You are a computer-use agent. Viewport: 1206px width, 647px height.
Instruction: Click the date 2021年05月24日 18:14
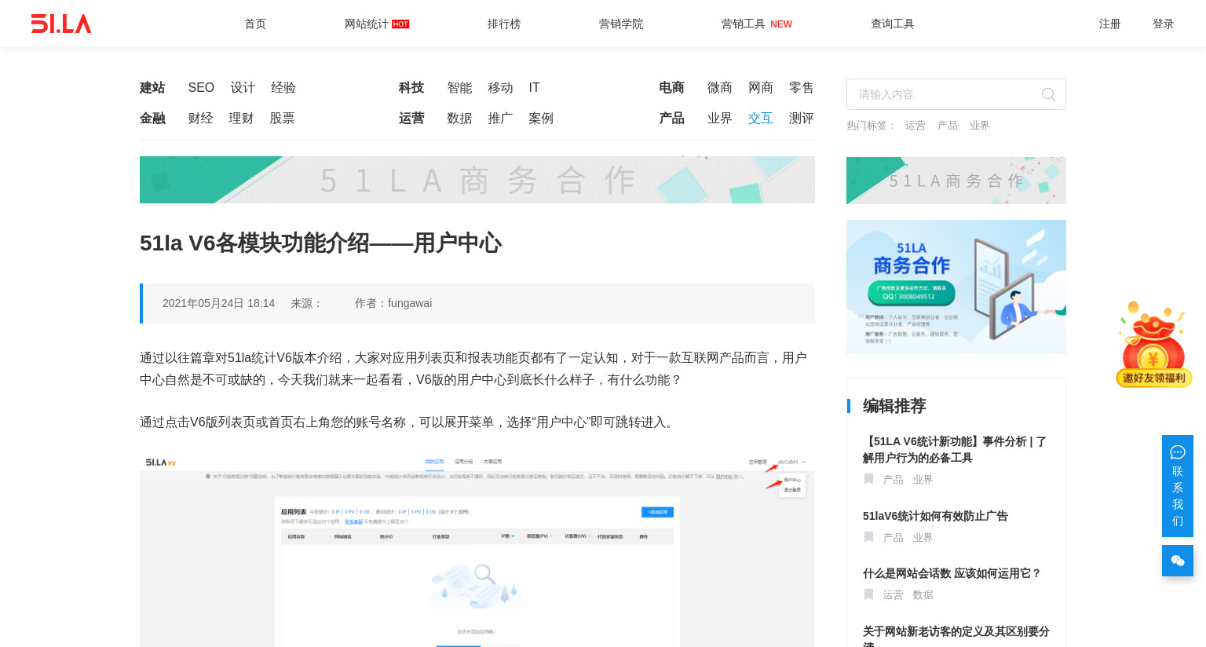point(218,303)
